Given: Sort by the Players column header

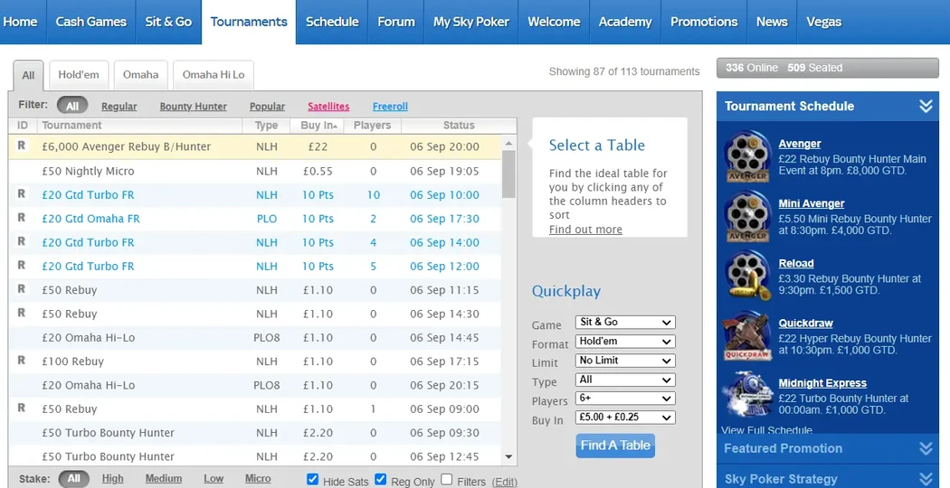Looking at the screenshot, I should tap(372, 126).
